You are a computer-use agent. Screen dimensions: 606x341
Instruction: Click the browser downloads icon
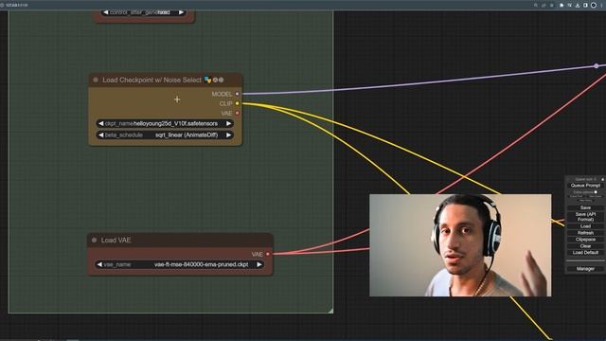coord(578,5)
